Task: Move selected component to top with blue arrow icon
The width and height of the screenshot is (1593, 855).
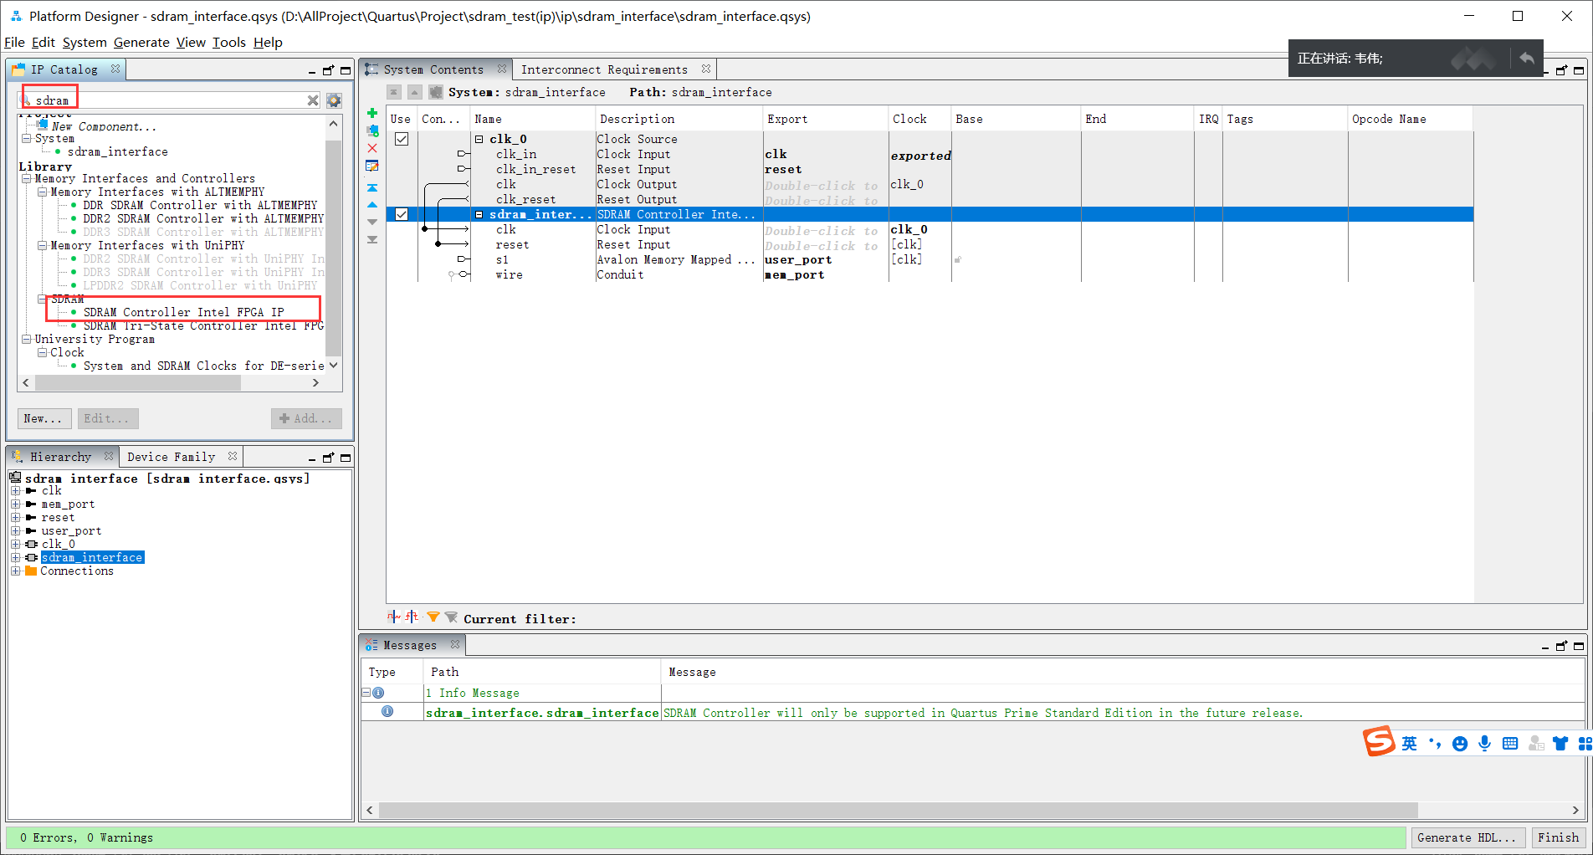Action: click(372, 187)
